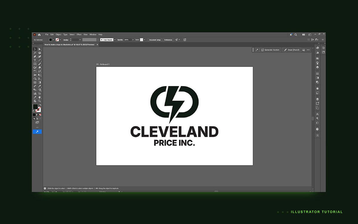
Task: Expand the control bar fill color dropdown
Action: (53, 40)
